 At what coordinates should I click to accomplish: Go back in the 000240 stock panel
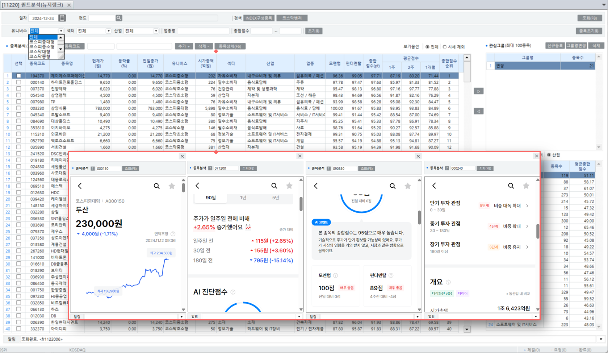(x=434, y=186)
